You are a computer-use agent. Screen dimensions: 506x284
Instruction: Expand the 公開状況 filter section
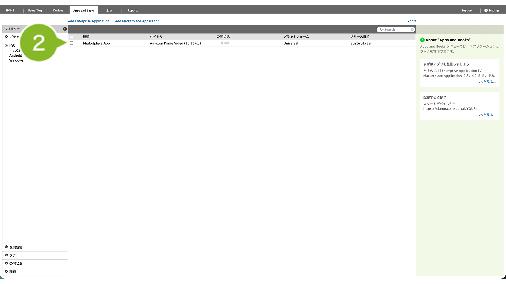click(7, 263)
